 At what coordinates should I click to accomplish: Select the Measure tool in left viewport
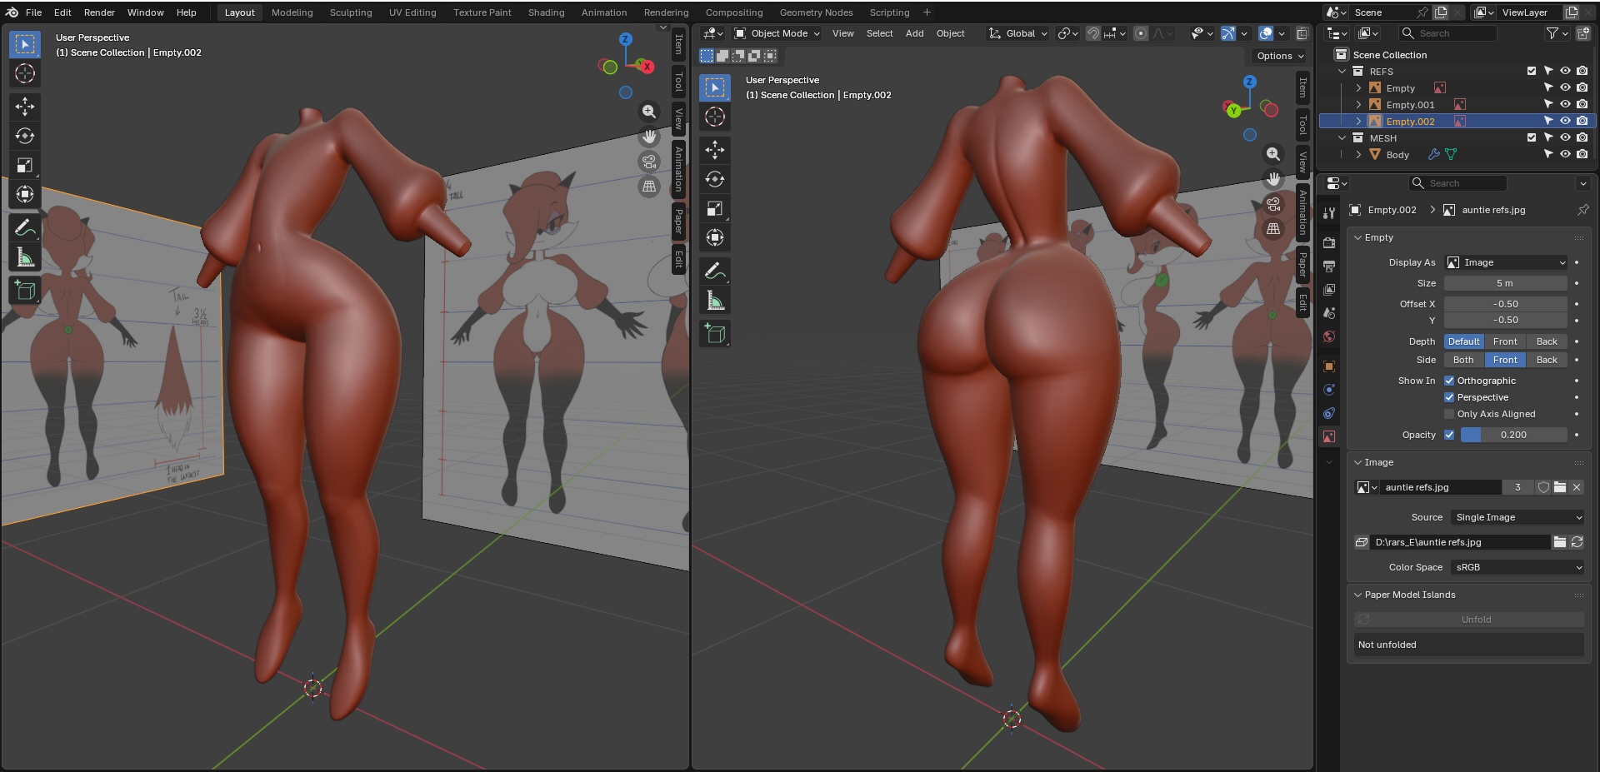pyautogui.click(x=25, y=257)
